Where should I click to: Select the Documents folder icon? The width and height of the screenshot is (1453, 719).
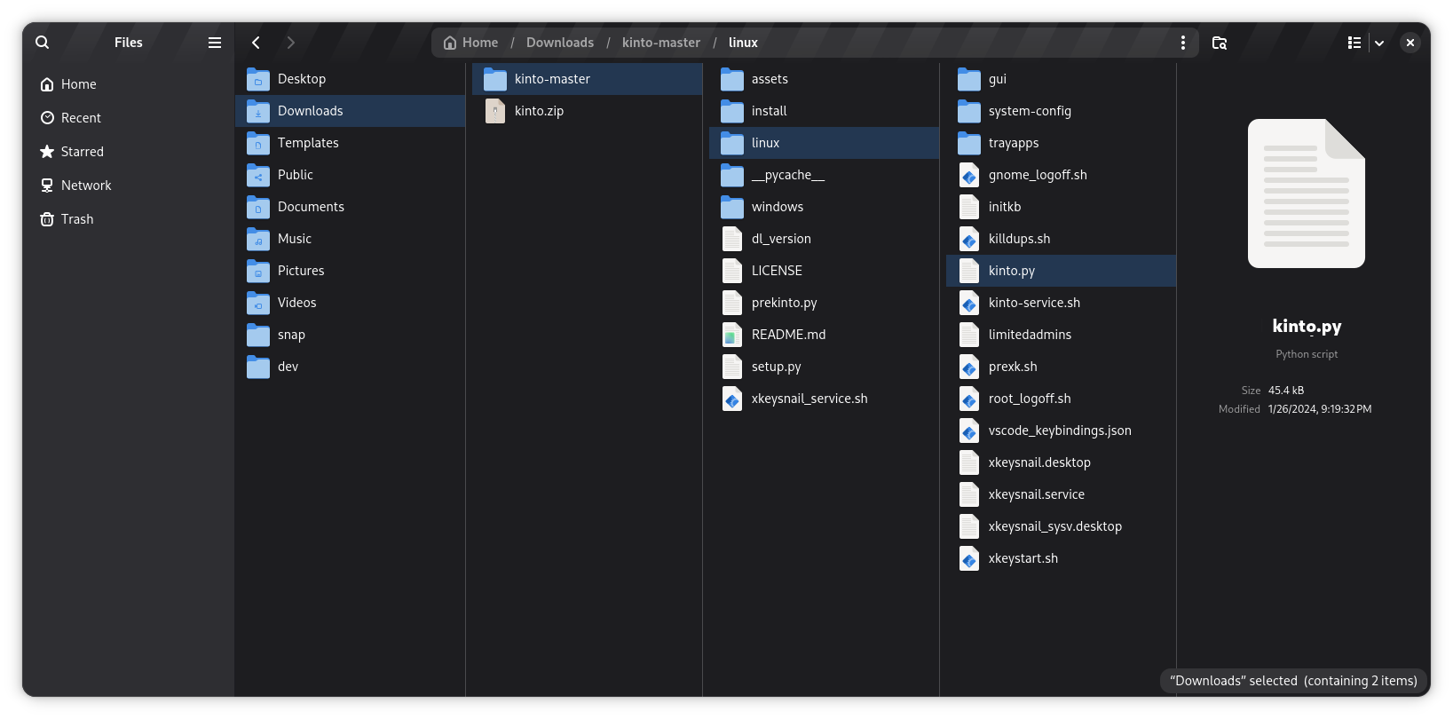258,207
